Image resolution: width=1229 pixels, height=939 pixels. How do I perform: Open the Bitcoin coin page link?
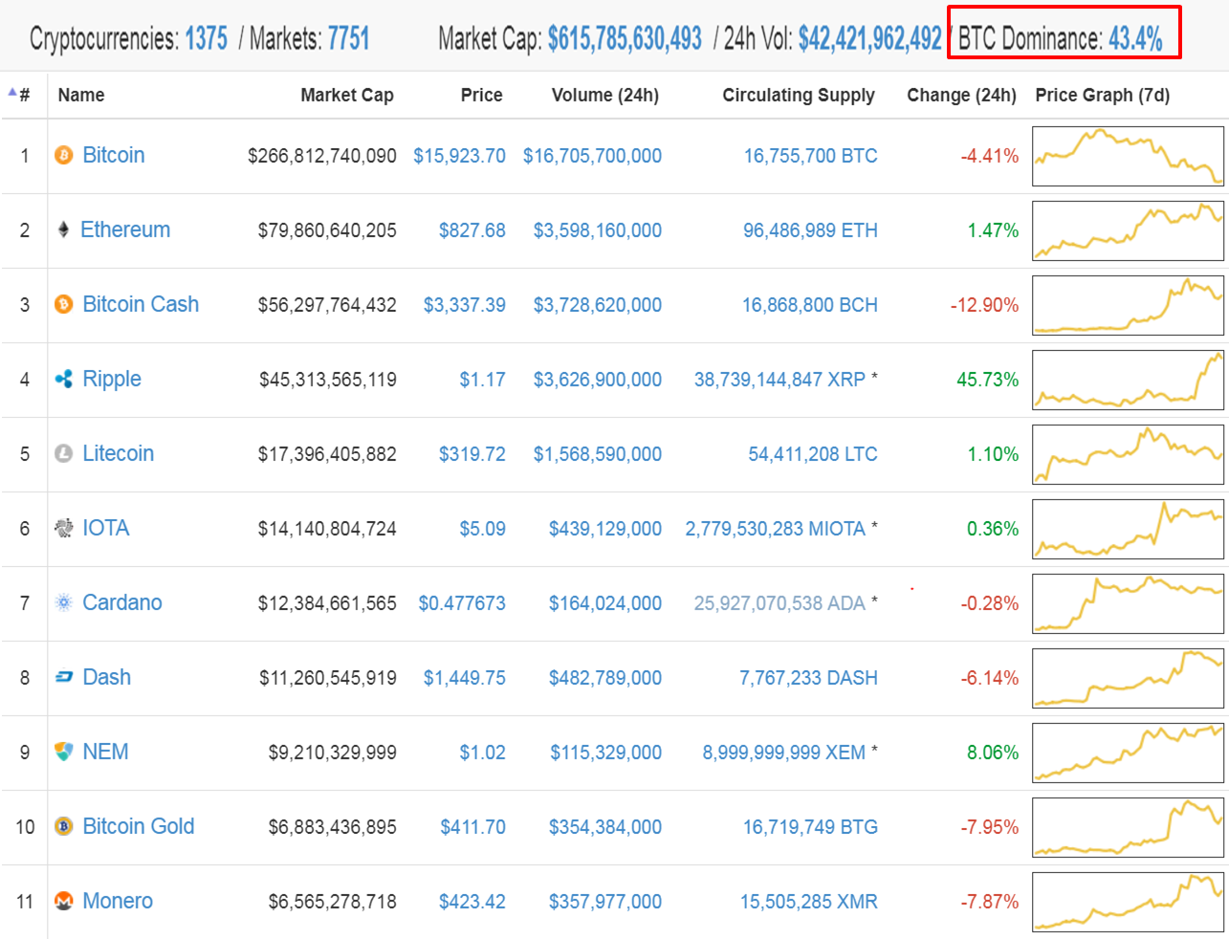(114, 155)
